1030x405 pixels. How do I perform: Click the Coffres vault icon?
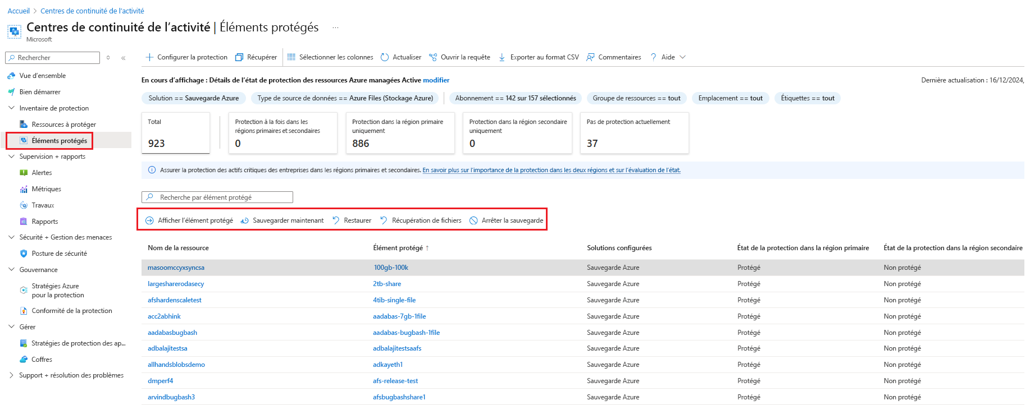tap(24, 360)
